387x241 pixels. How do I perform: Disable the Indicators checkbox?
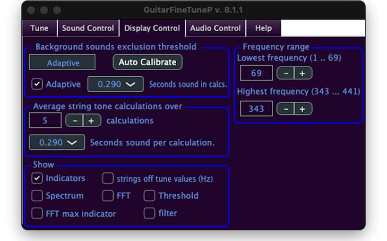coord(37,178)
